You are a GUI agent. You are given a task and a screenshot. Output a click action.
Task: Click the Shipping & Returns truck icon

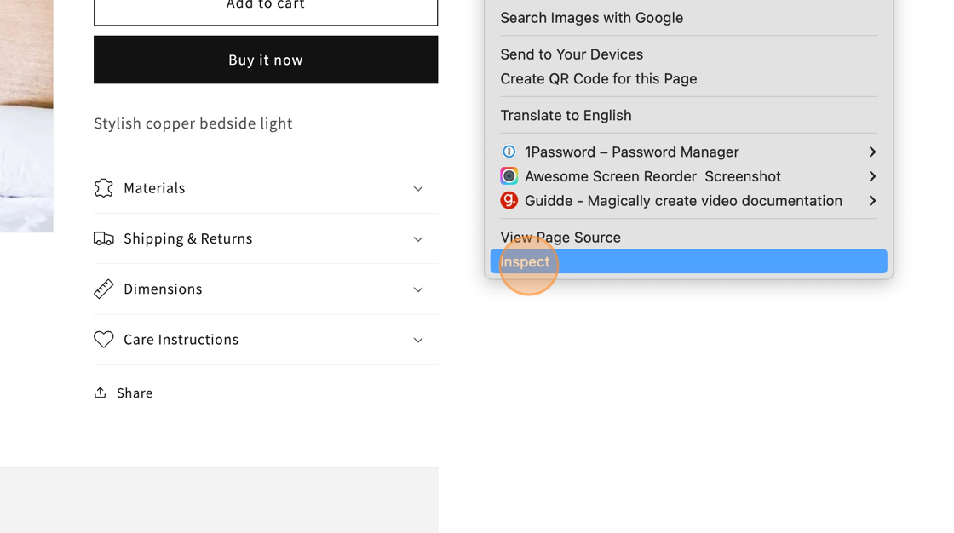tap(103, 238)
